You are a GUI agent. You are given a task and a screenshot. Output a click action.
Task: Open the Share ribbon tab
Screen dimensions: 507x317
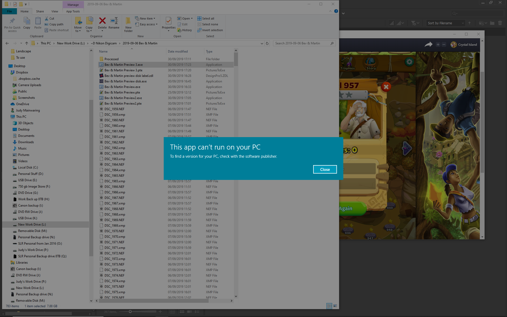40,11
